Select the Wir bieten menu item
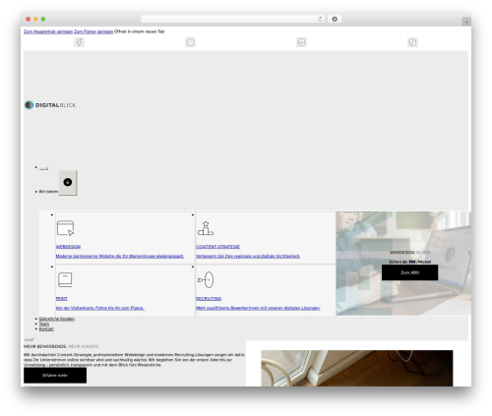Image resolution: width=492 pixels, height=416 pixels. [48, 192]
